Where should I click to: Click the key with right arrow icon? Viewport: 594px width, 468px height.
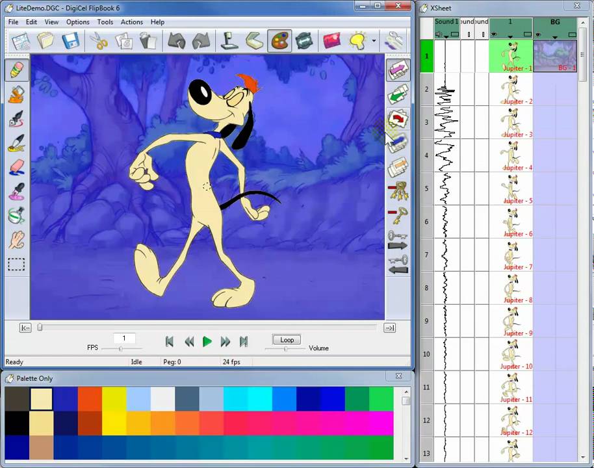click(398, 240)
